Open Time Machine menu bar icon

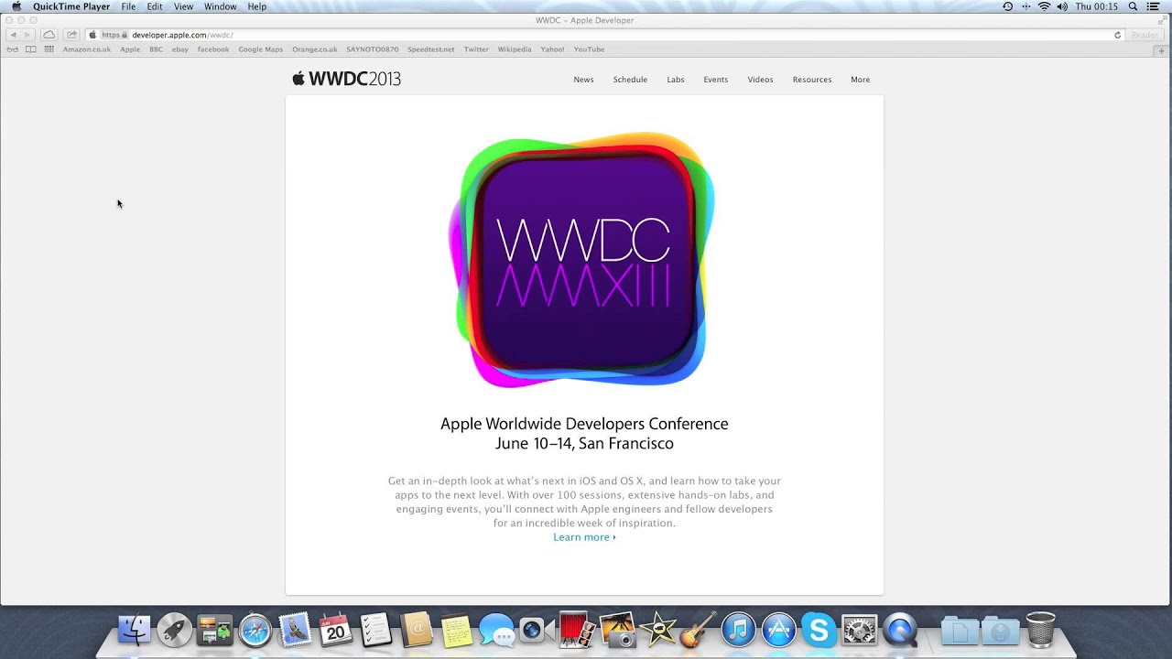click(1007, 6)
